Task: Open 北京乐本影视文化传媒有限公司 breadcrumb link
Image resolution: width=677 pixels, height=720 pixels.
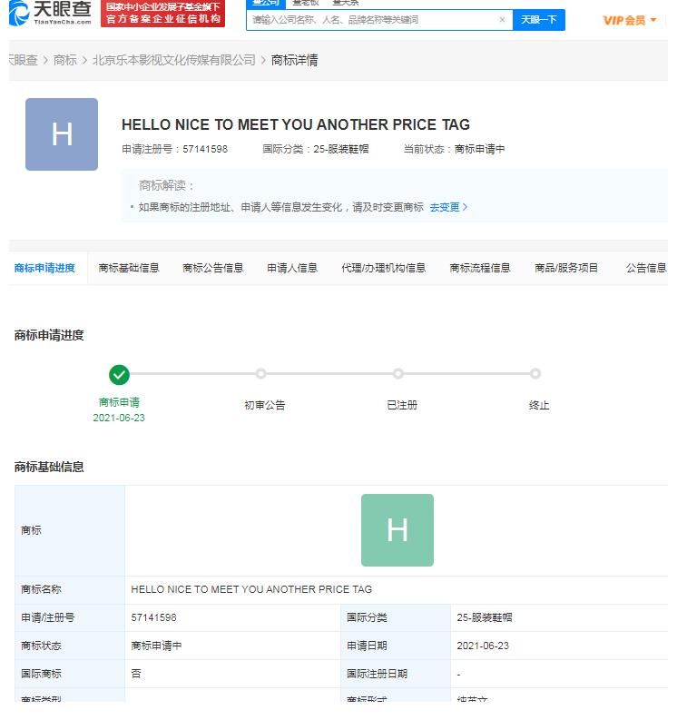Action: 173,60
